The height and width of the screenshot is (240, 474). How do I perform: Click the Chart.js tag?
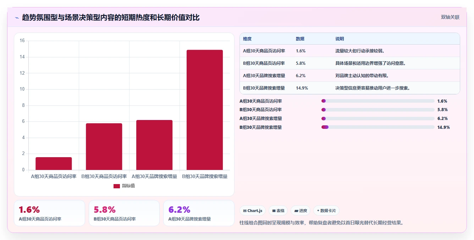tap(253, 211)
